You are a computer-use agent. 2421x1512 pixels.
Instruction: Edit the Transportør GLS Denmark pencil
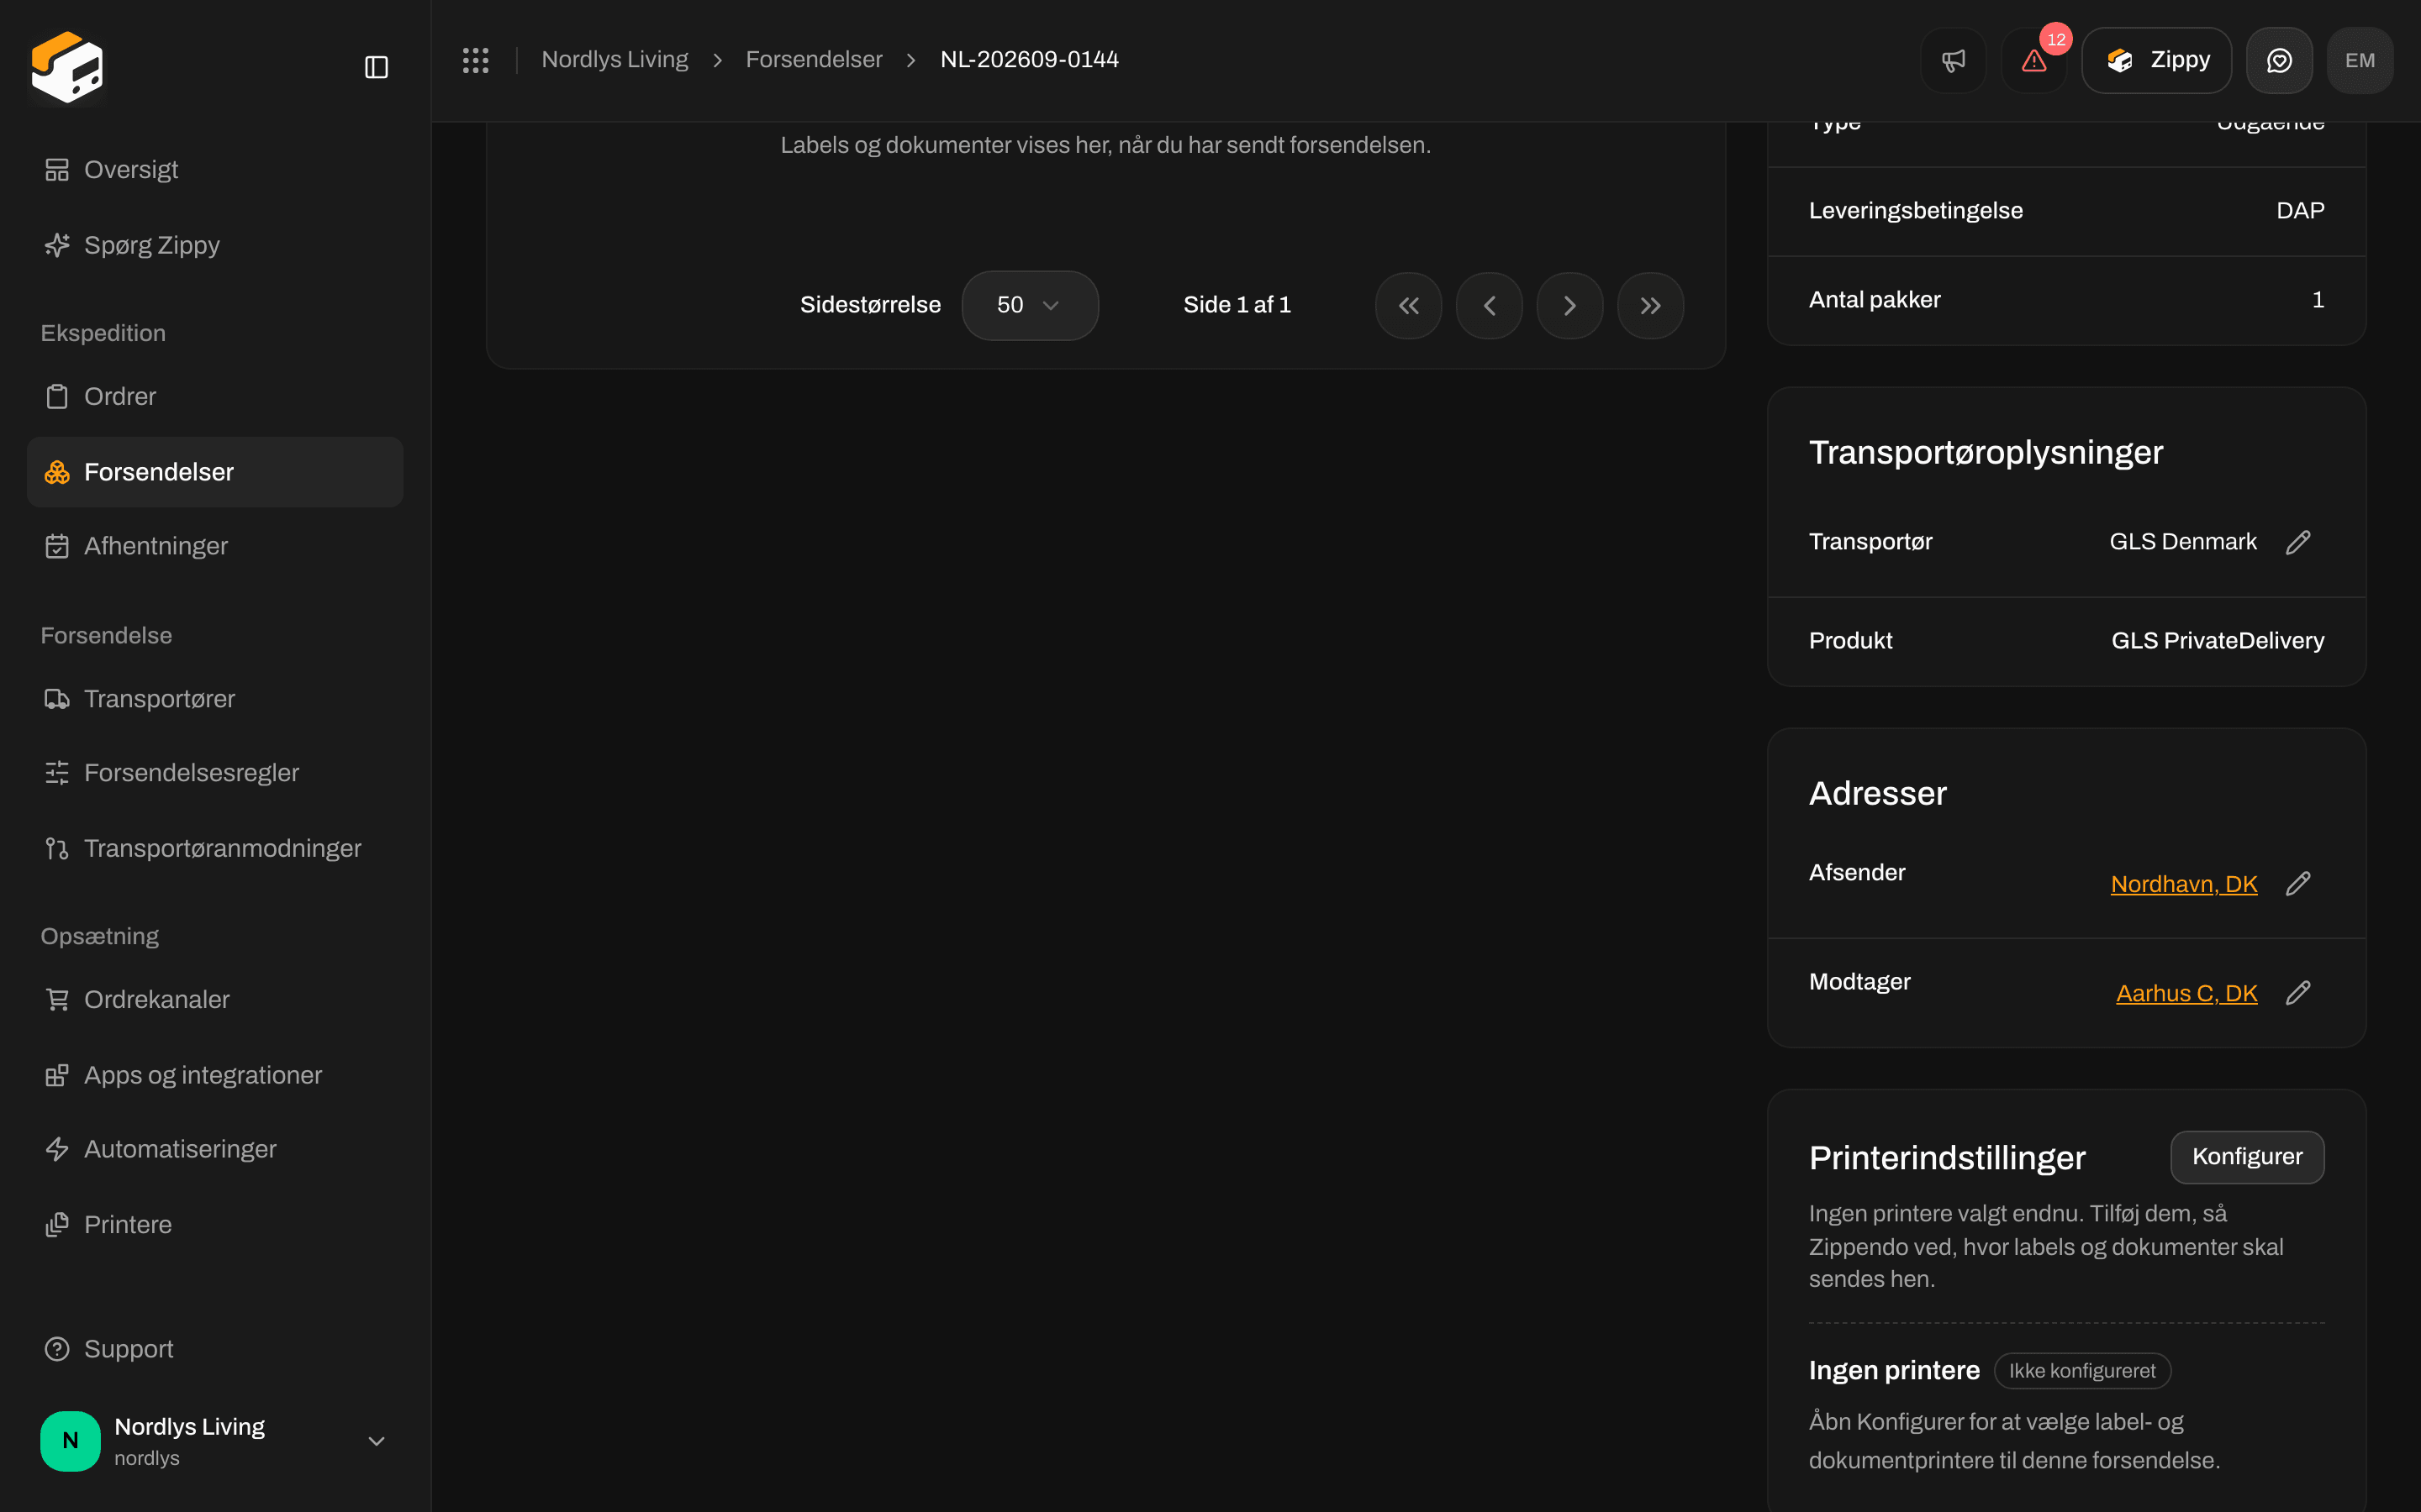(x=2298, y=542)
